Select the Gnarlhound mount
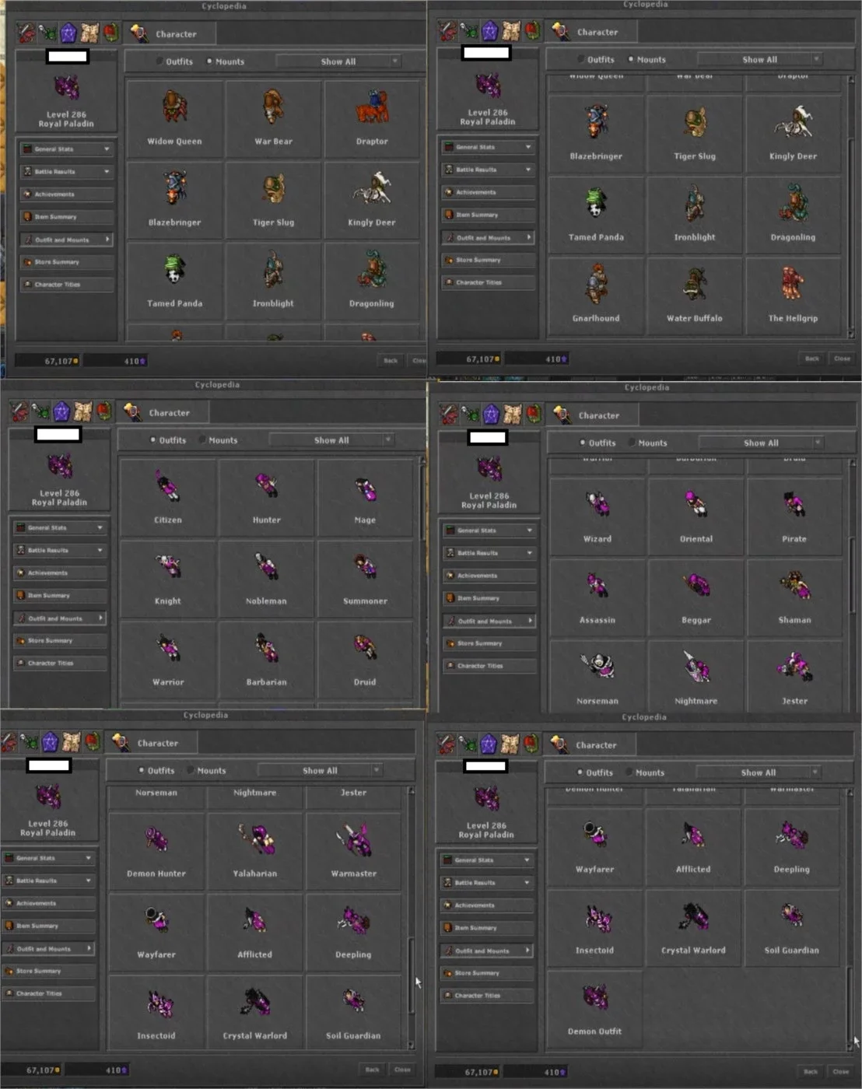 (x=596, y=296)
